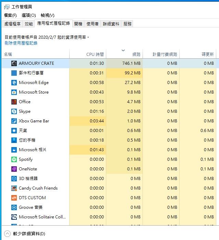
Task: Click the Microsoft Solitaire Collection icon
Action: coord(14,217)
